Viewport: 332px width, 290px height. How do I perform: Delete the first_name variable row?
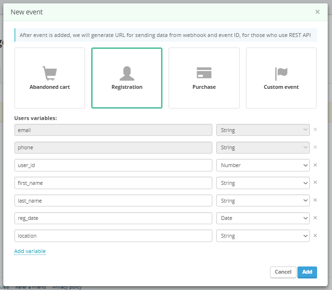click(315, 182)
